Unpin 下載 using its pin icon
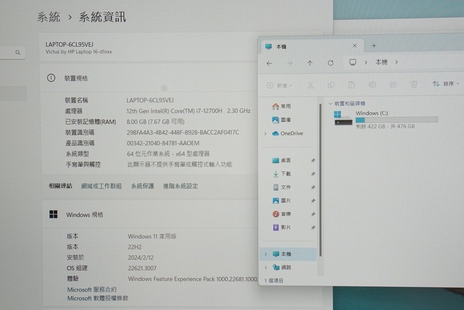 pyautogui.click(x=313, y=174)
